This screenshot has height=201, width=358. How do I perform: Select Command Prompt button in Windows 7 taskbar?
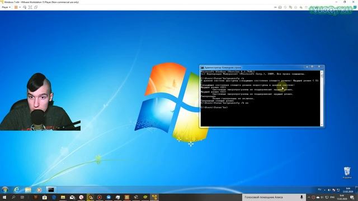(x=51, y=190)
